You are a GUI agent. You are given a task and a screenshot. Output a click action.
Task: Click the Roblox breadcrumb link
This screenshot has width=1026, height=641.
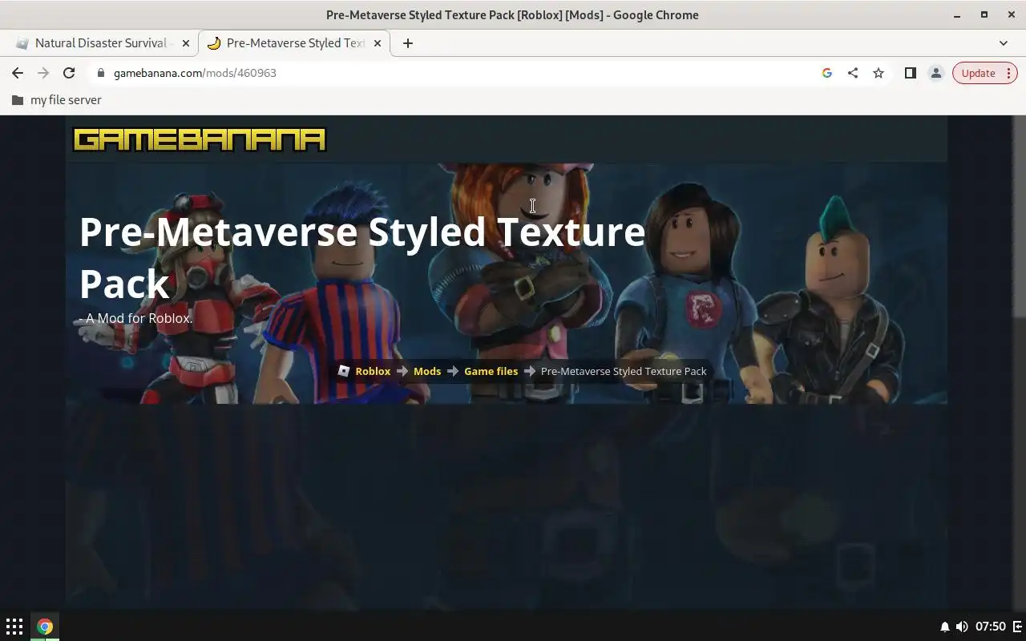pos(373,371)
